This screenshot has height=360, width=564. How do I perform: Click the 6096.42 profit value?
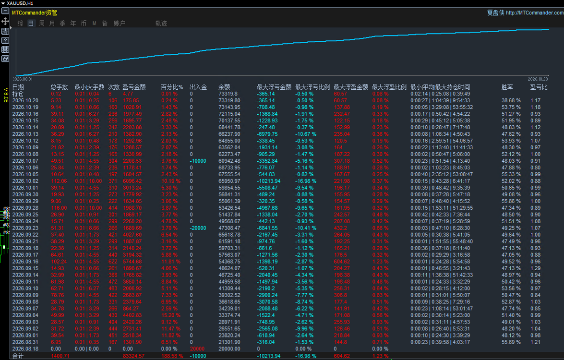132,181
